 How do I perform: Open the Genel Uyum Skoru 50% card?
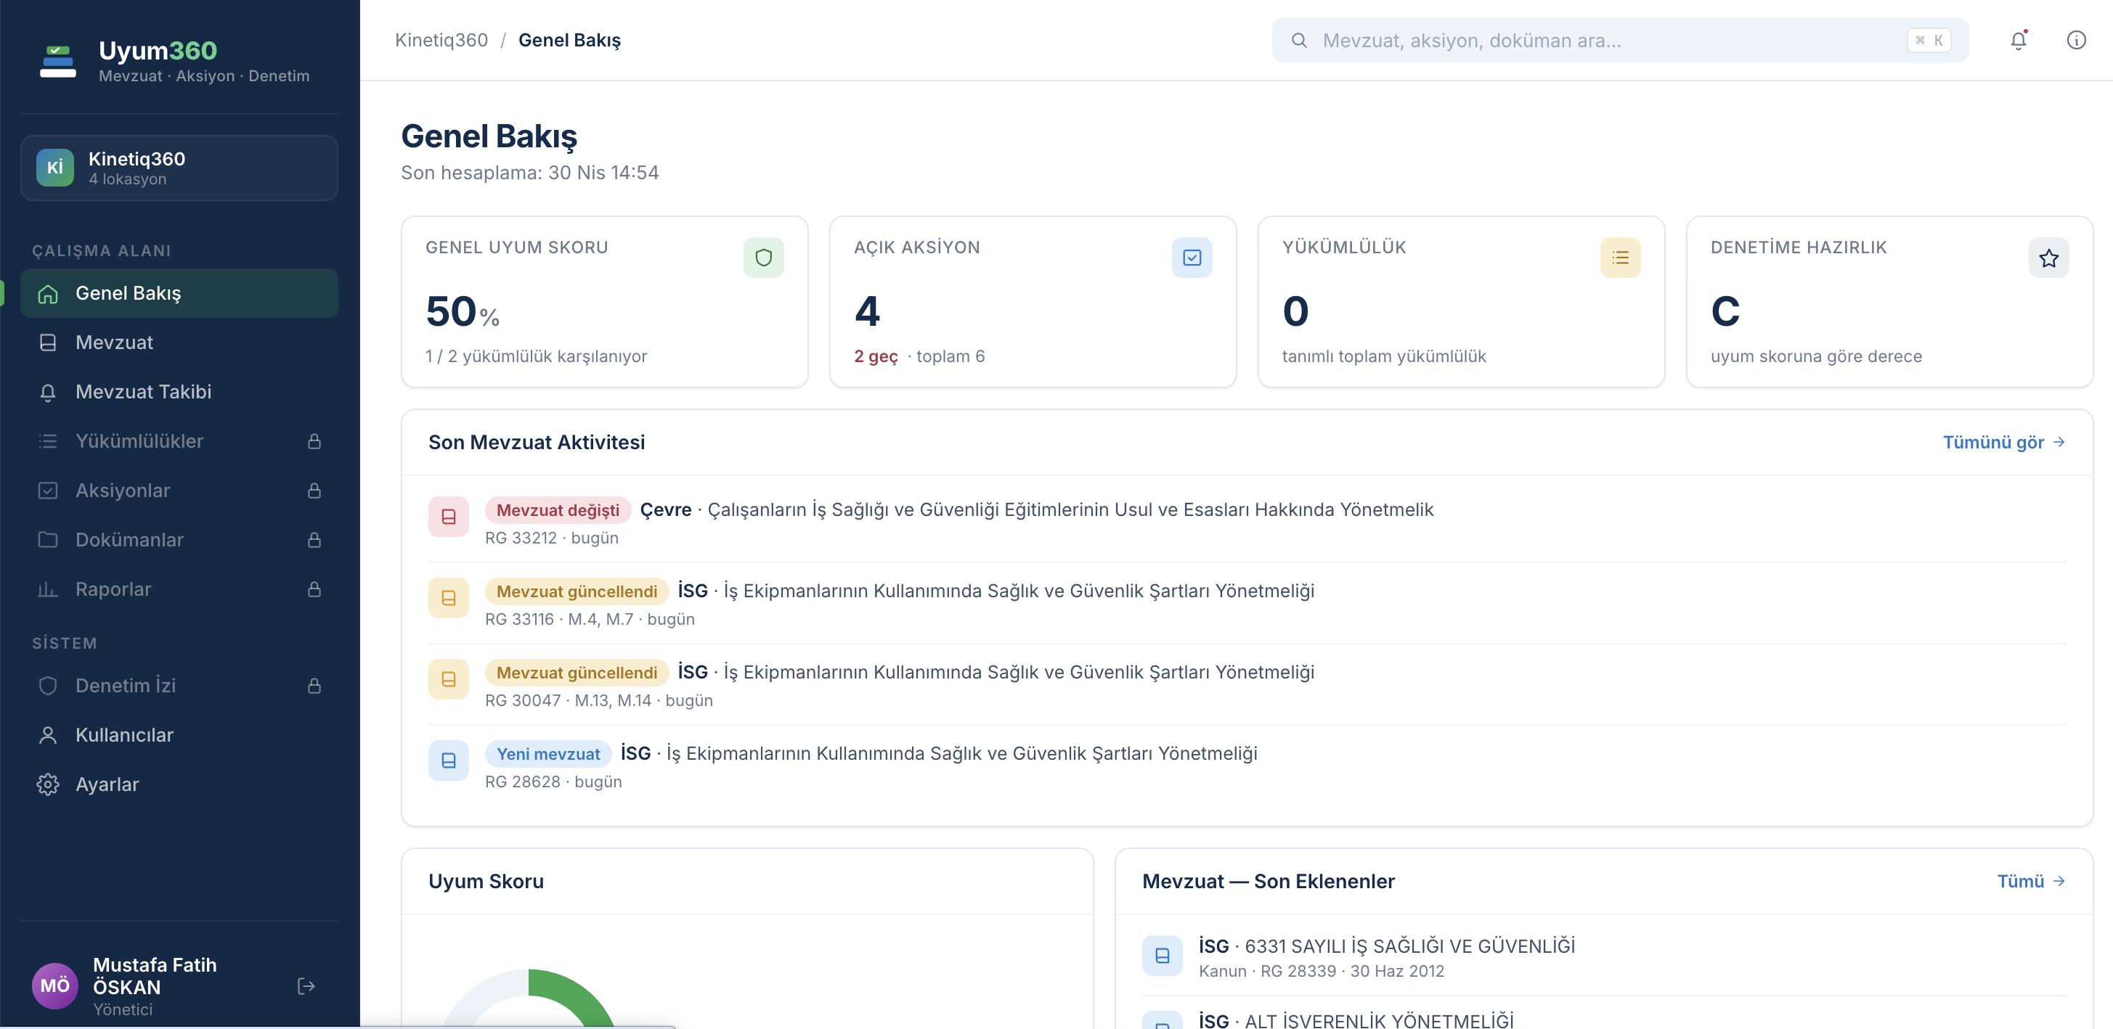[x=605, y=302]
